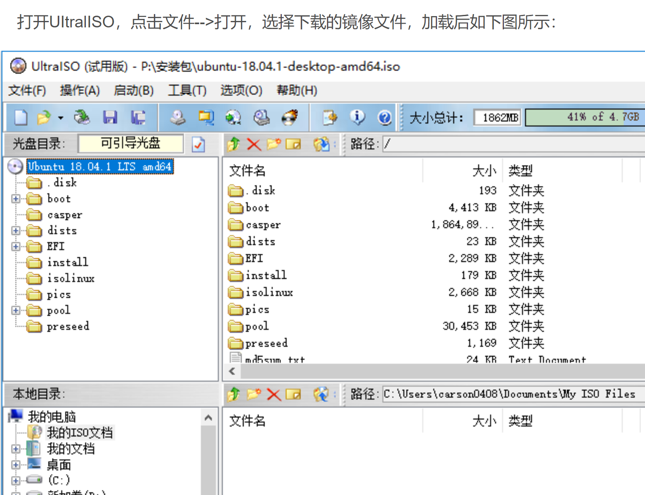The width and height of the screenshot is (645, 495).
Task: Open the 工具(T) menu
Action: [x=187, y=90]
